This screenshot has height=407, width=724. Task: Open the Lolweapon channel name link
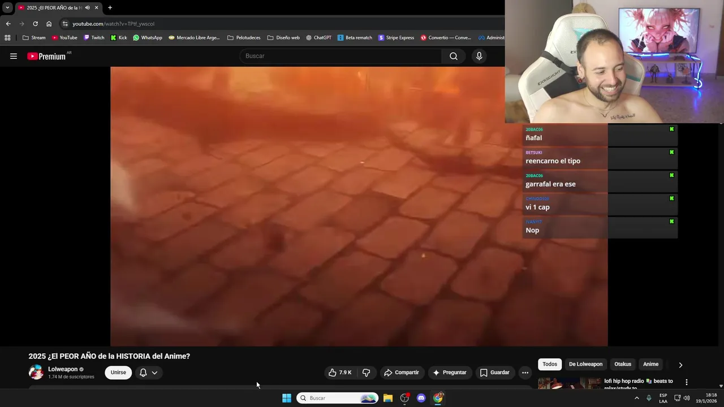point(63,369)
